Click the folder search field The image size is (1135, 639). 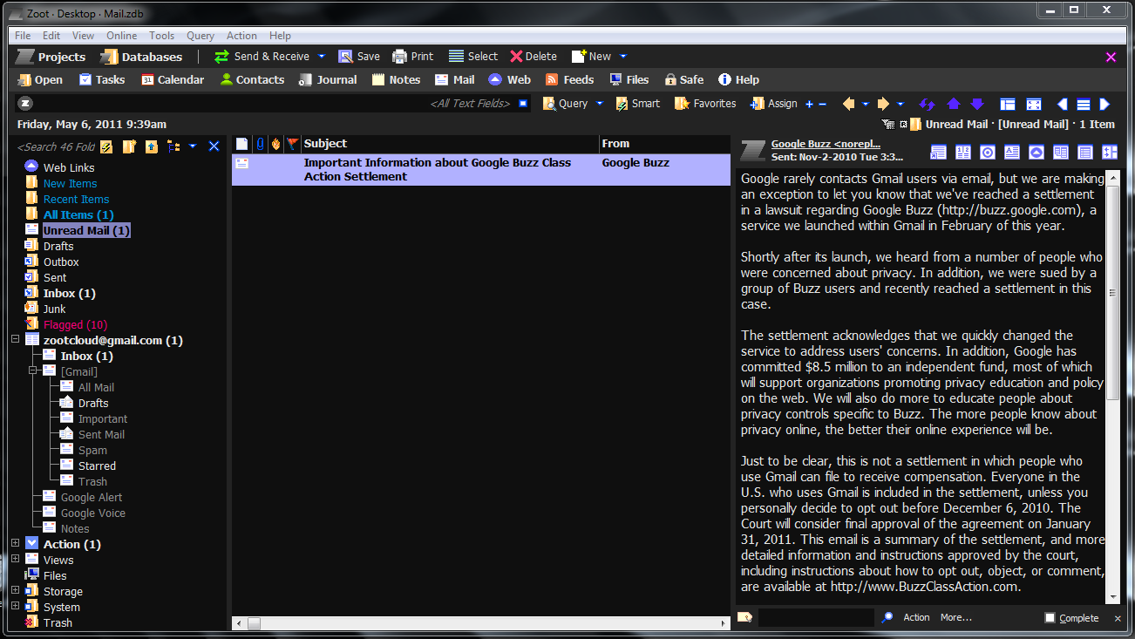pos(57,146)
